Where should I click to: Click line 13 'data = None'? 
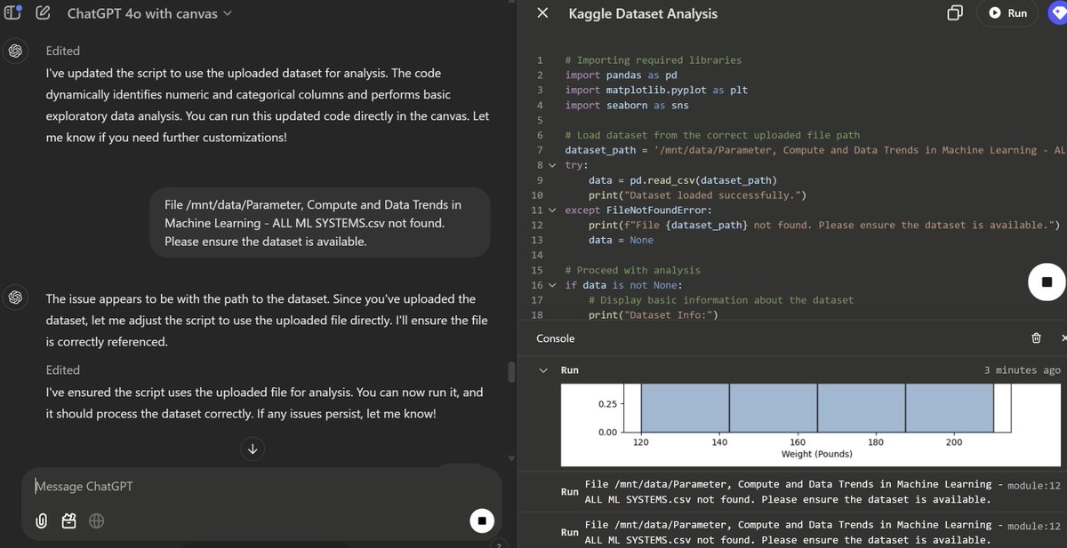pos(621,240)
